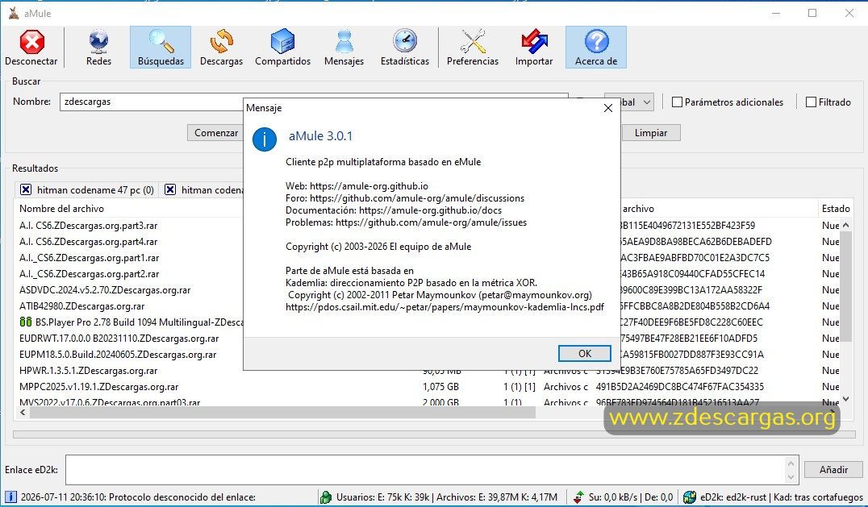Click eD2k box scroll up arrow
The height and width of the screenshot is (507, 868).
pyautogui.click(x=791, y=463)
